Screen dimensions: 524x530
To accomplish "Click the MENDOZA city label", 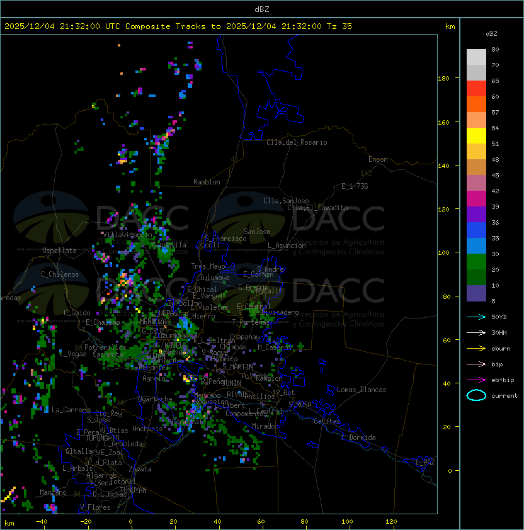I will coord(153,322).
